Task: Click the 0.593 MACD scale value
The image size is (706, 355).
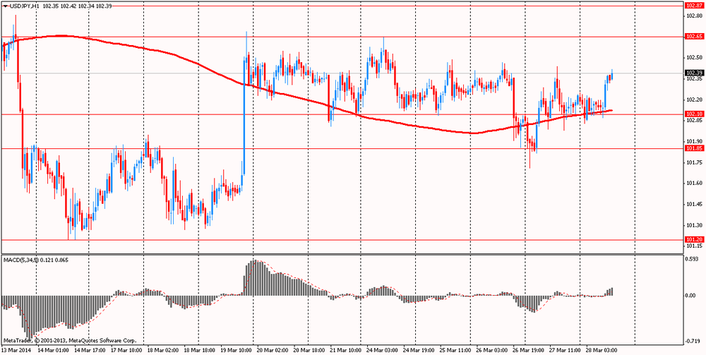Action: [692, 259]
